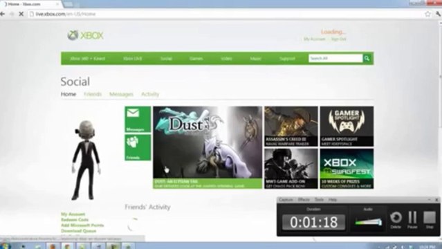Open the Dust: An Elysian Tail banner
This screenshot has height=249, width=442.
(x=208, y=147)
